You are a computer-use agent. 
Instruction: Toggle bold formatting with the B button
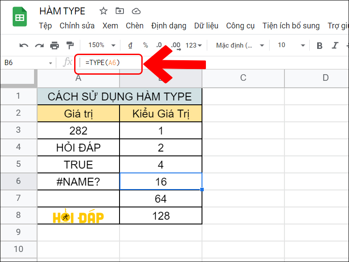320,46
